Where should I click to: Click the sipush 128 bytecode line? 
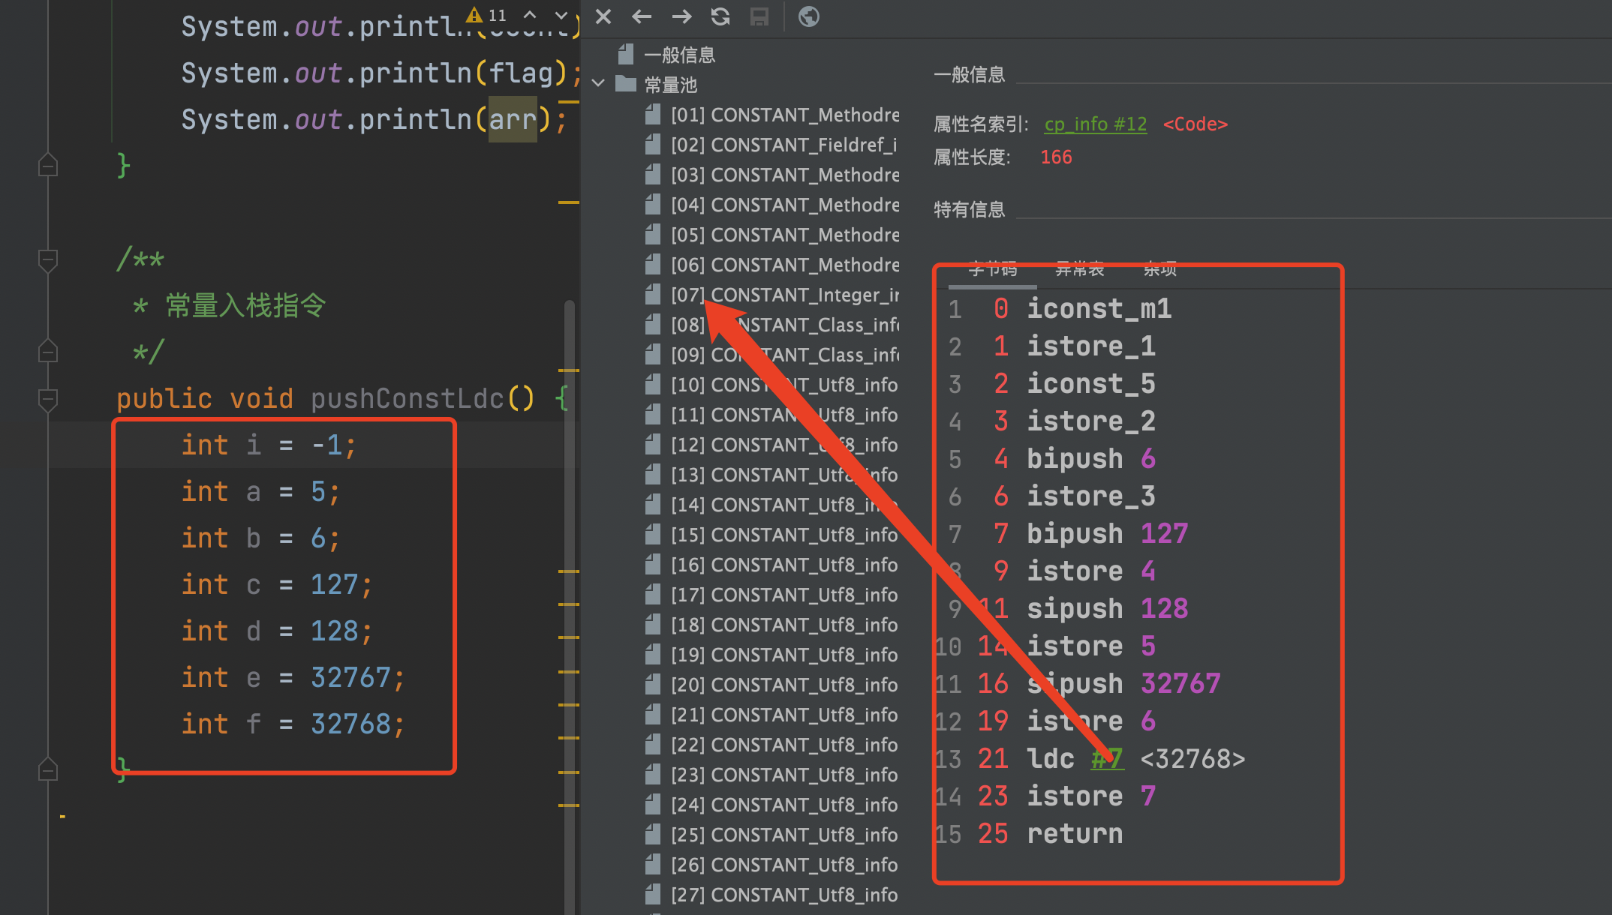[1107, 608]
